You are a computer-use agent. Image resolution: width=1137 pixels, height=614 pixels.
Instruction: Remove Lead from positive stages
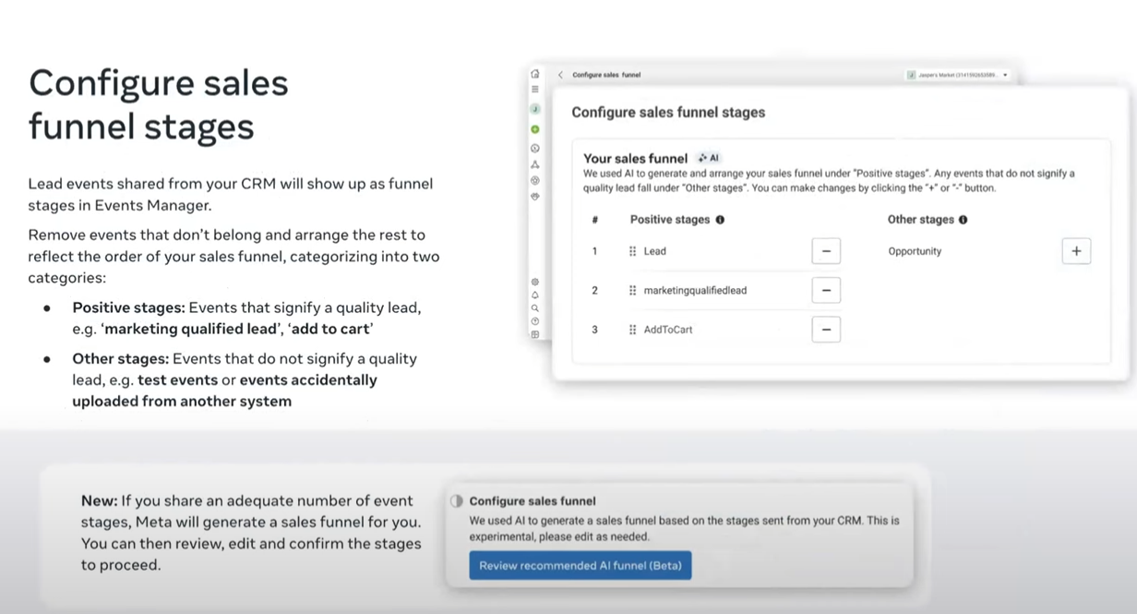826,251
